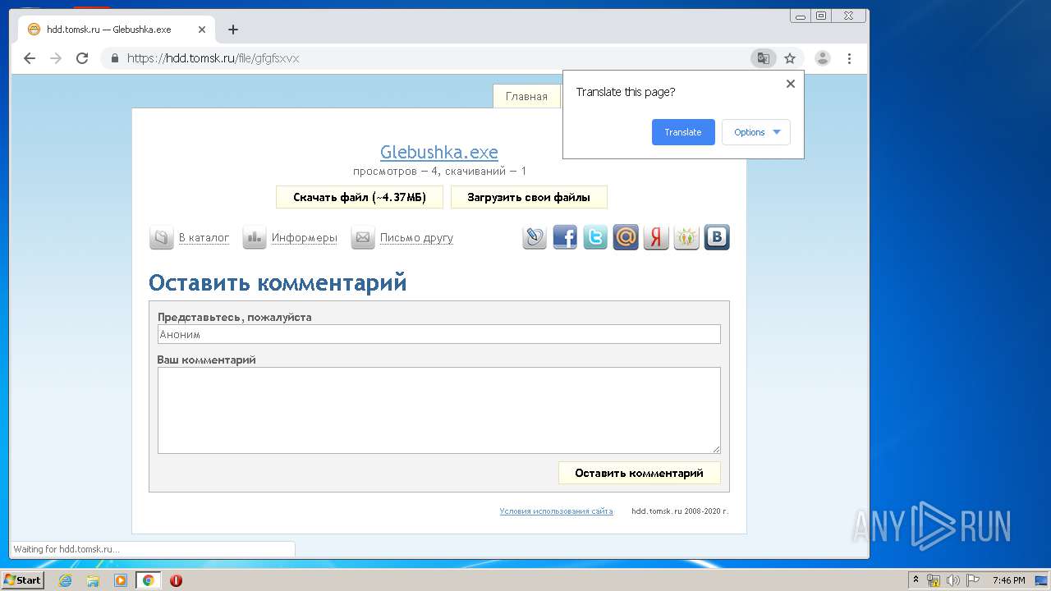Focus the name field with Аноним

point(439,334)
